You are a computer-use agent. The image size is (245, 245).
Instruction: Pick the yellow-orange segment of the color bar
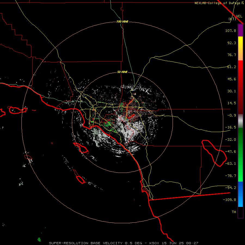(240, 48)
